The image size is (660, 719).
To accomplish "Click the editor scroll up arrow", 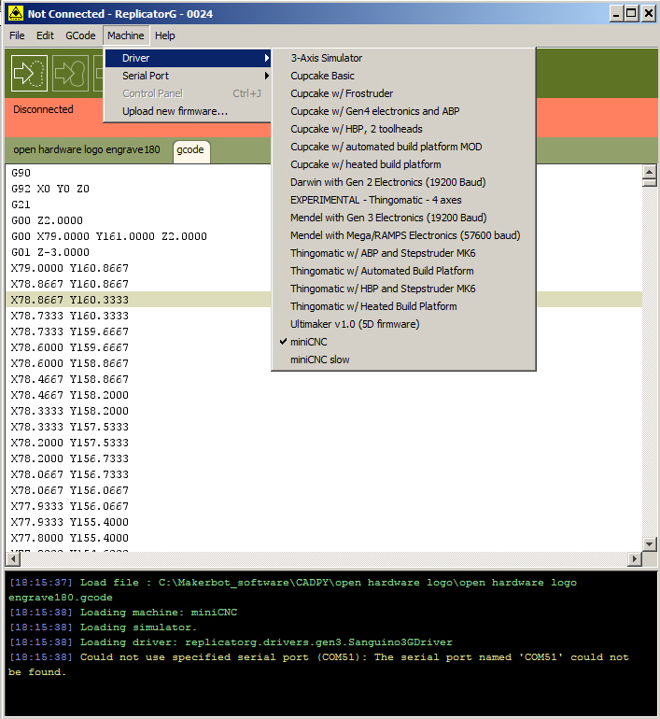I will click(650, 172).
